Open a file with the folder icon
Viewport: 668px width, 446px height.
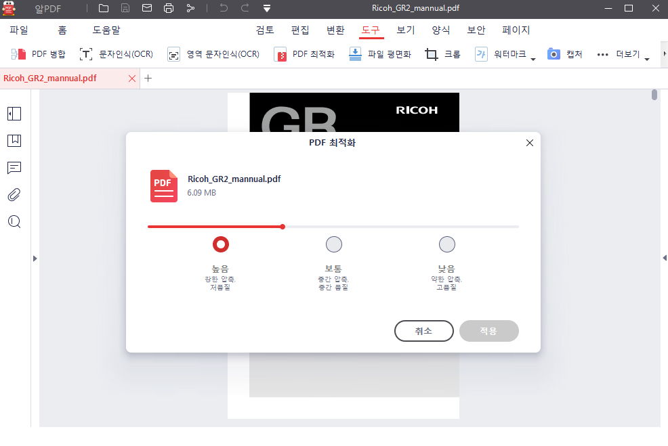pyautogui.click(x=103, y=8)
